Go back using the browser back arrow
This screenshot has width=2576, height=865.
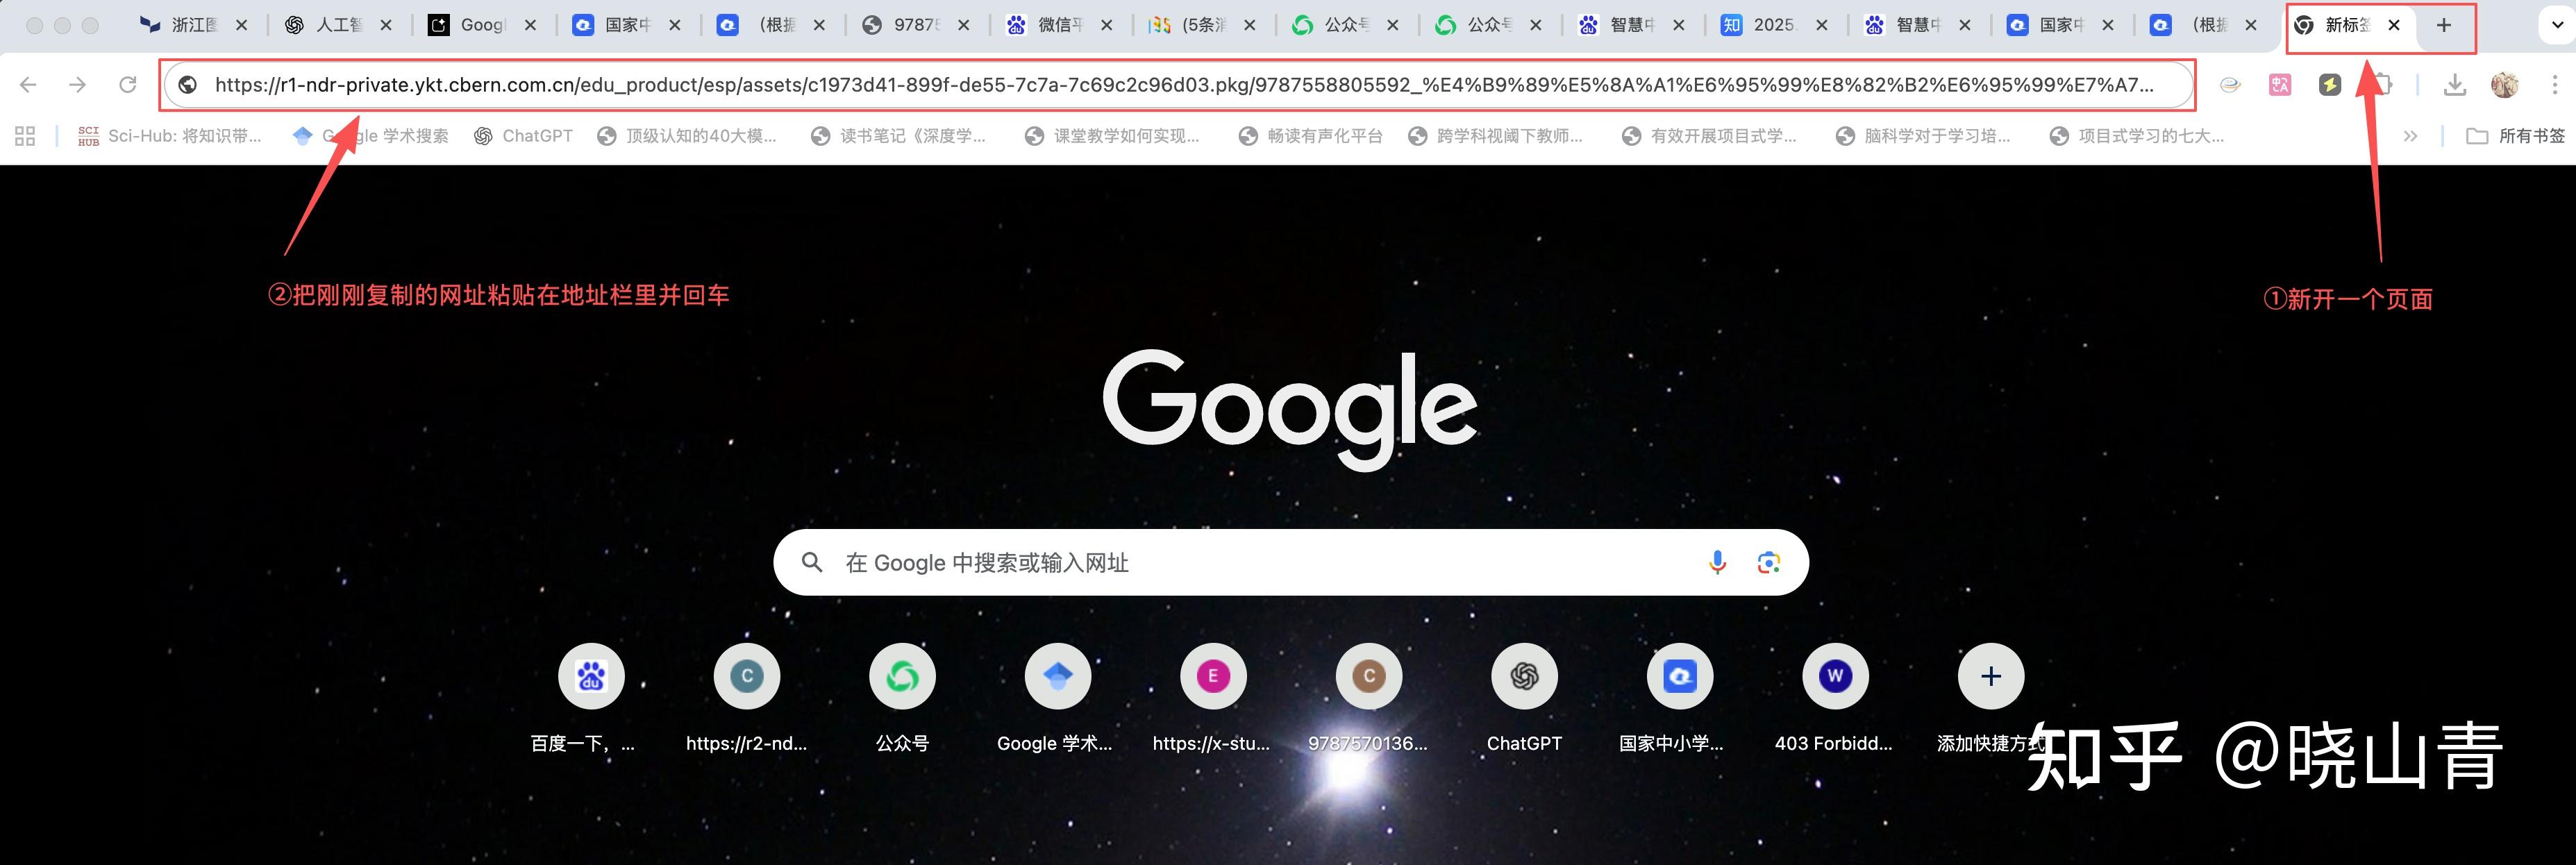coord(28,85)
